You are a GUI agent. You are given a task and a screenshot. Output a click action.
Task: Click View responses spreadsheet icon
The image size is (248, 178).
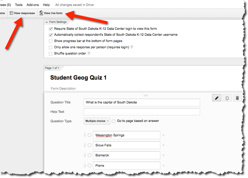click(11, 13)
